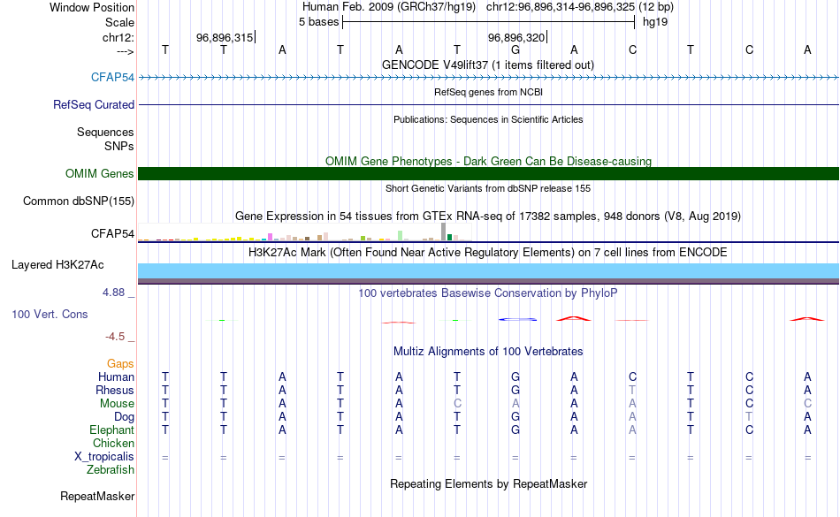Click the GTEx CFAP54 expression bar chart
The height and width of the screenshot is (517, 840).
pyautogui.click(x=302, y=232)
